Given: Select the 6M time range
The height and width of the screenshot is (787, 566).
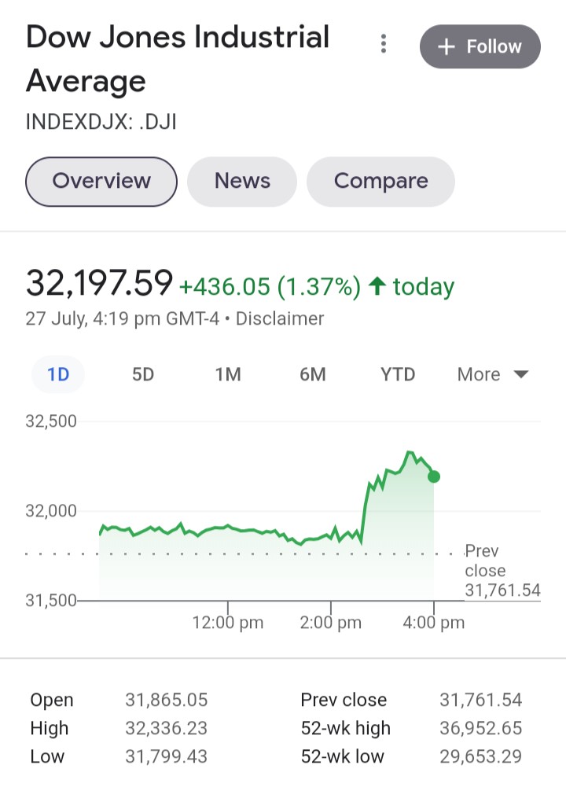Looking at the screenshot, I should coord(313,374).
